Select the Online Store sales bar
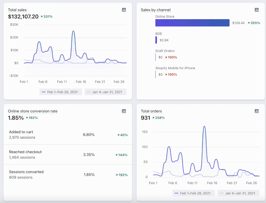Screen dimensions: 266x203 (192, 23)
